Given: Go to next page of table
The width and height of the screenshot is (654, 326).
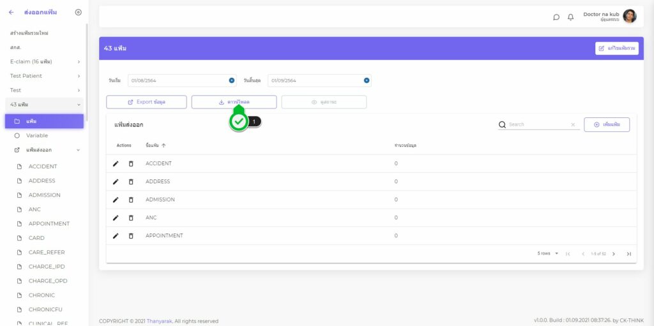Looking at the screenshot, I should (x=614, y=254).
